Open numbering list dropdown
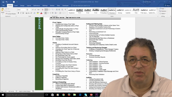The image size is (172, 97). [51, 10]
